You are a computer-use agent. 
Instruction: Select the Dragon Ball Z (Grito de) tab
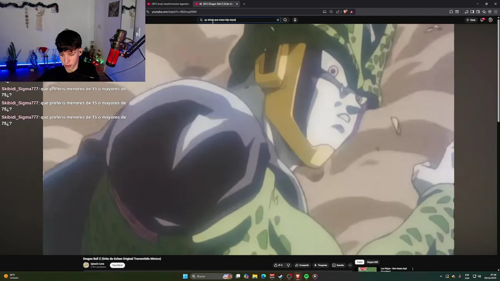[x=215, y=4]
